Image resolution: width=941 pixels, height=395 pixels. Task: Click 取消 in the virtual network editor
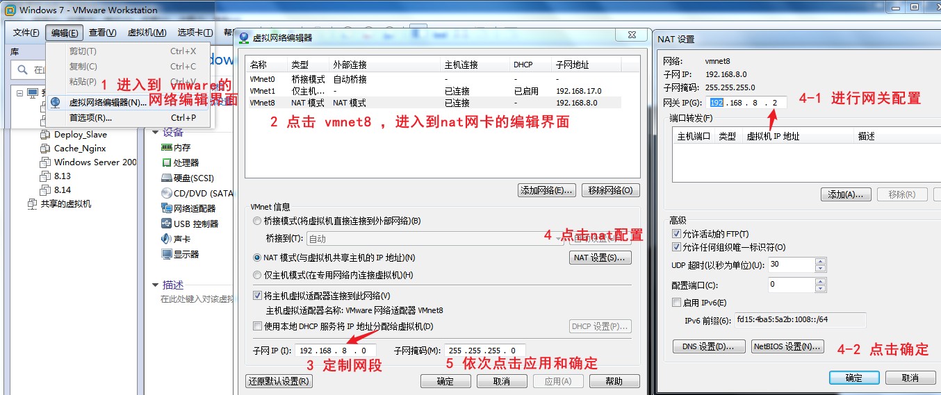pos(502,381)
